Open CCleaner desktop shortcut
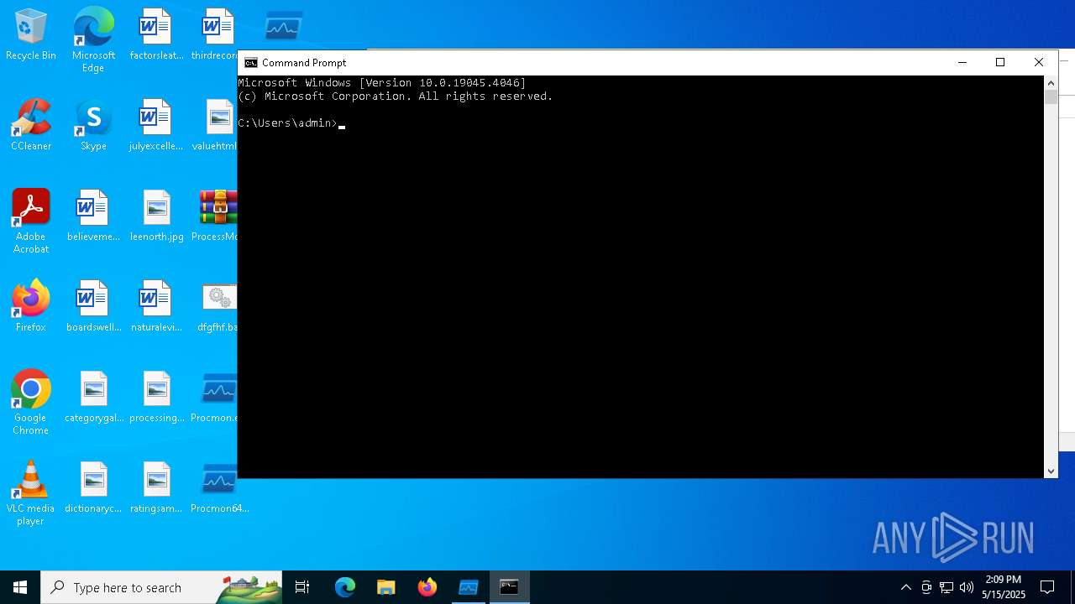1075x604 pixels. pos(30,126)
